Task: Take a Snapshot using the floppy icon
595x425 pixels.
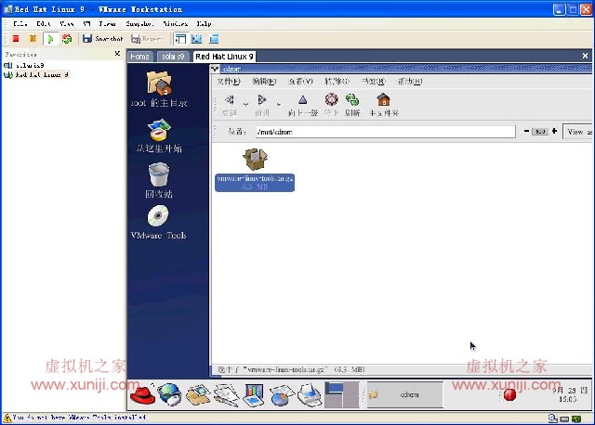Action: click(x=102, y=39)
